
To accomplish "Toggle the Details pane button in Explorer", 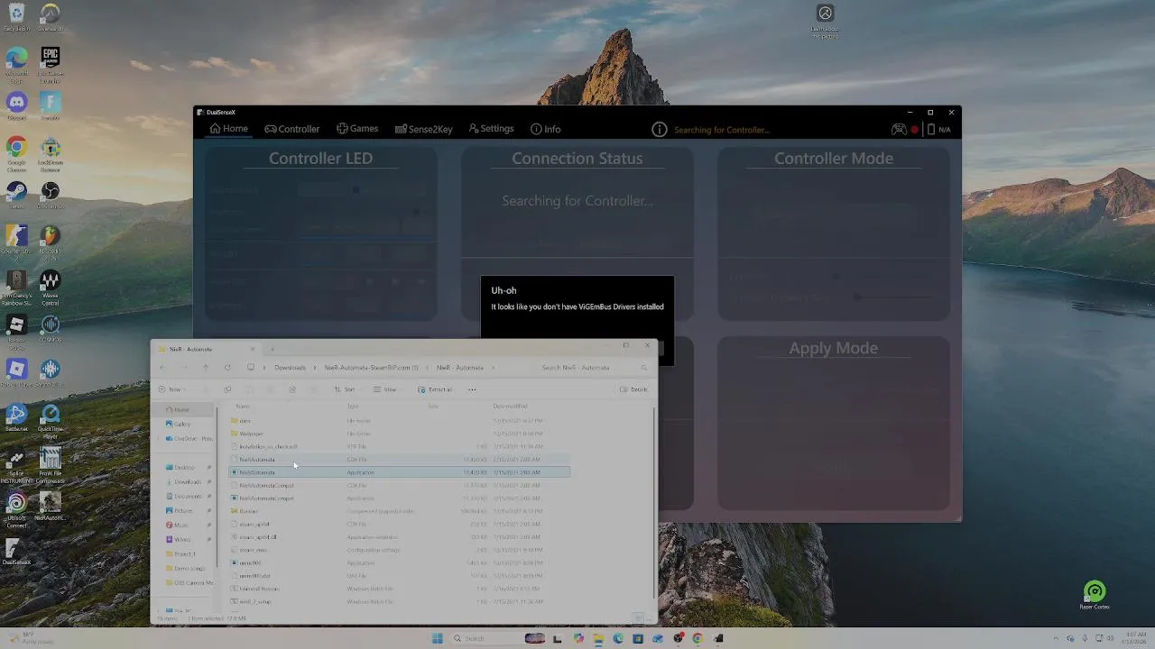I will click(x=634, y=389).
